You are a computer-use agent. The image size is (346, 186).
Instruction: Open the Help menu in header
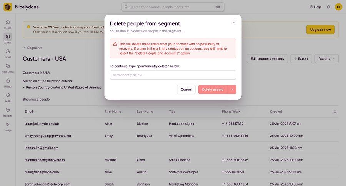tap(315, 7)
